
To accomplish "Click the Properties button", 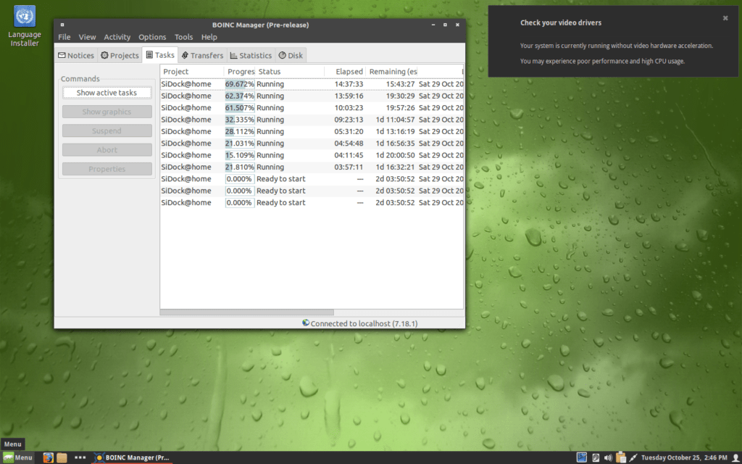I will tap(107, 169).
